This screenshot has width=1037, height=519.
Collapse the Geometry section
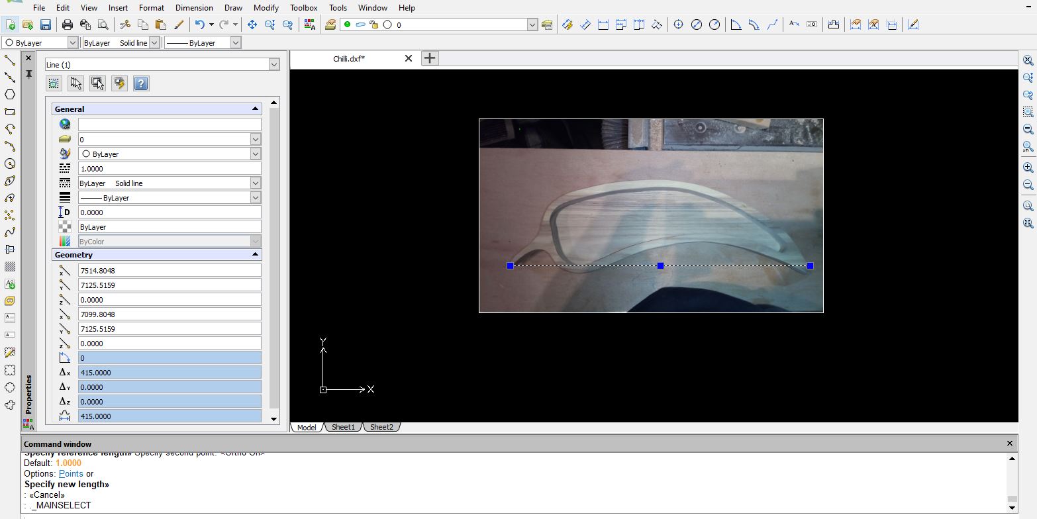pos(255,254)
